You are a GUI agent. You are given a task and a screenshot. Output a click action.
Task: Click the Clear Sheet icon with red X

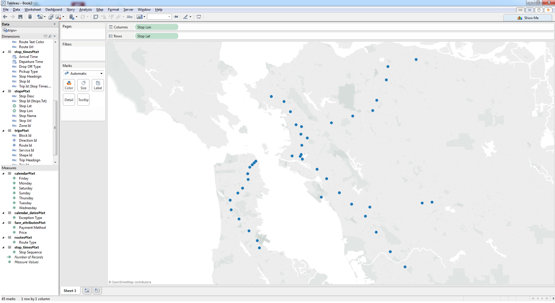(58, 17)
